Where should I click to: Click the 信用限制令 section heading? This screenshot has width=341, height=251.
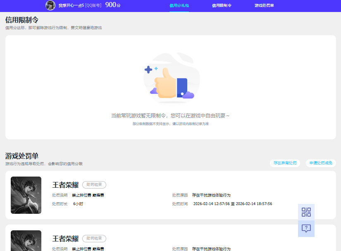click(x=22, y=20)
